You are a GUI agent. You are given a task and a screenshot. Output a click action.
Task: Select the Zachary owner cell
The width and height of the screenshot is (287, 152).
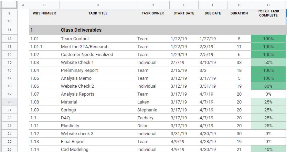click(153, 118)
